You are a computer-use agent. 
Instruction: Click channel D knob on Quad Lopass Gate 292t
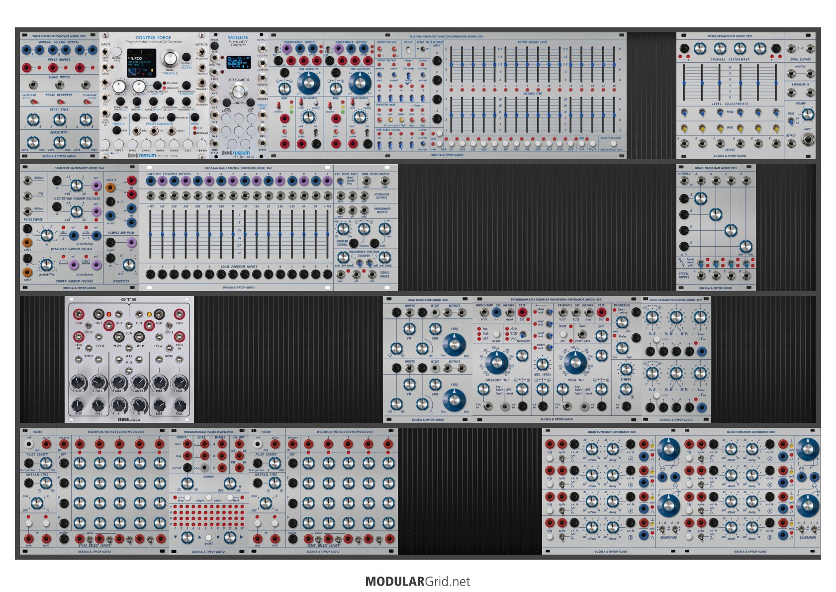[745, 246]
